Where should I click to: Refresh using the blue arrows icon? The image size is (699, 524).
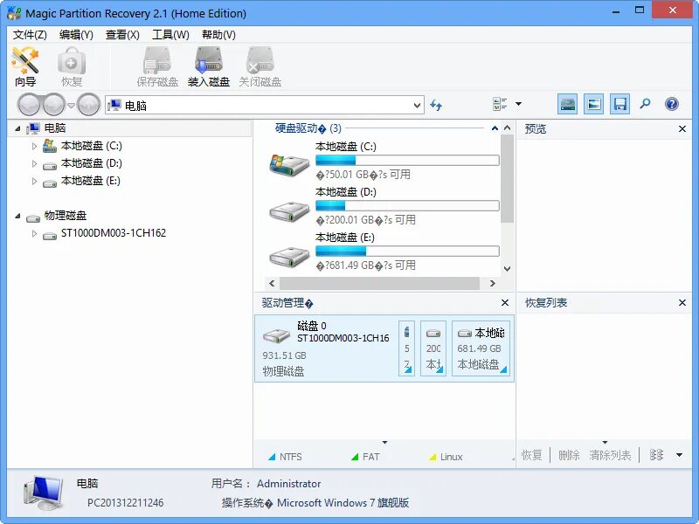click(x=436, y=105)
